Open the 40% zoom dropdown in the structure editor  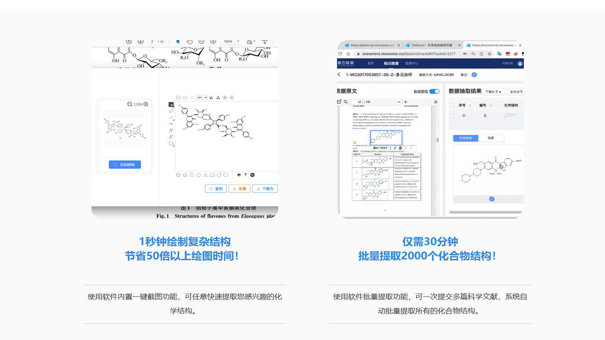201,97
